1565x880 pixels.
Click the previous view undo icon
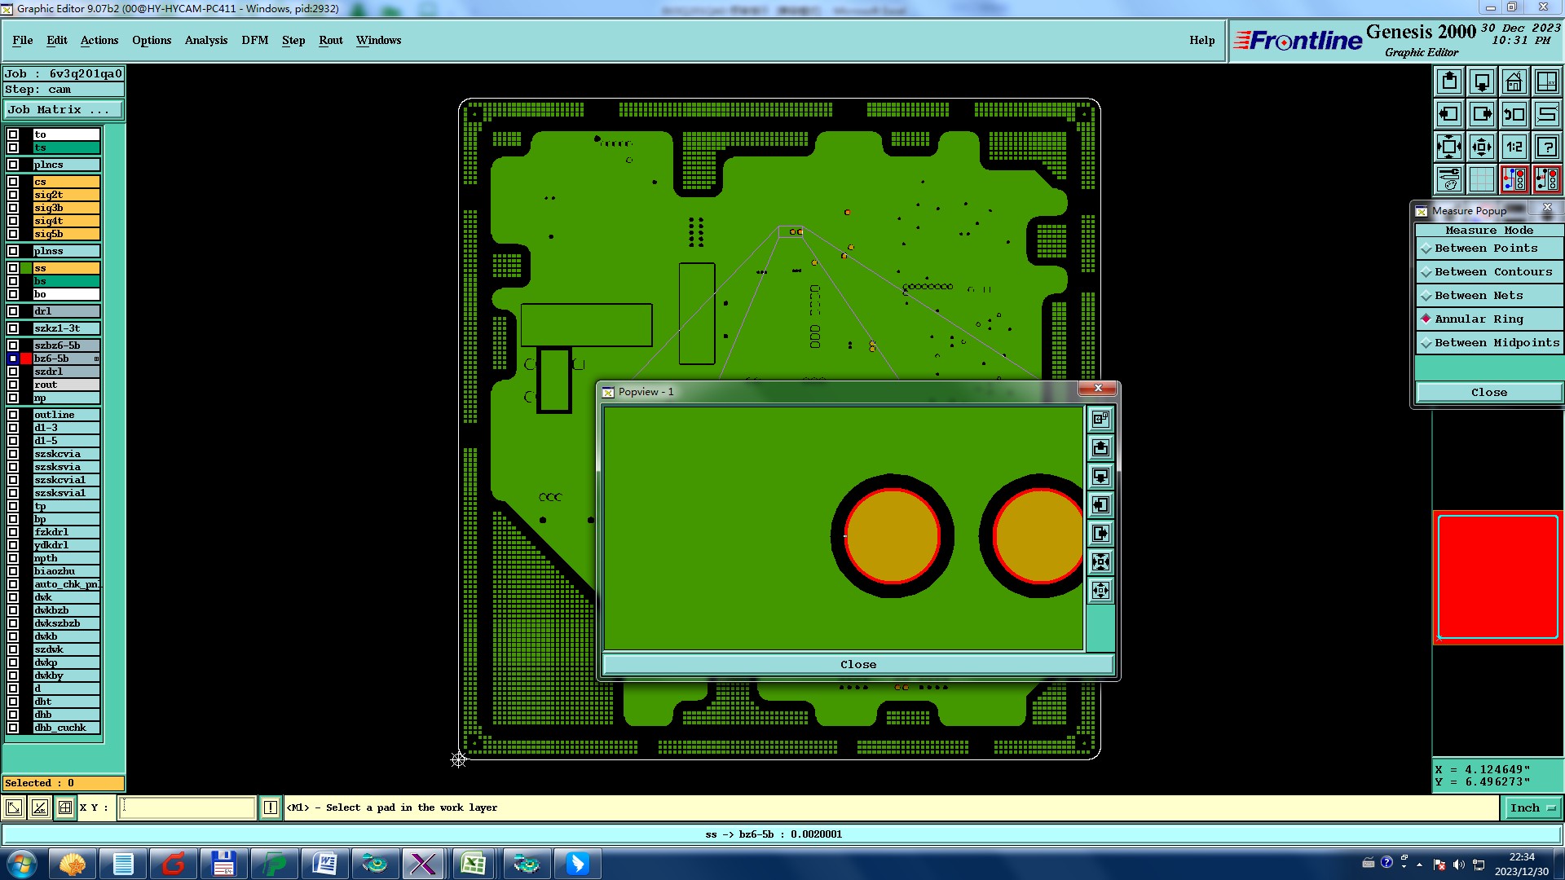coord(1514,114)
